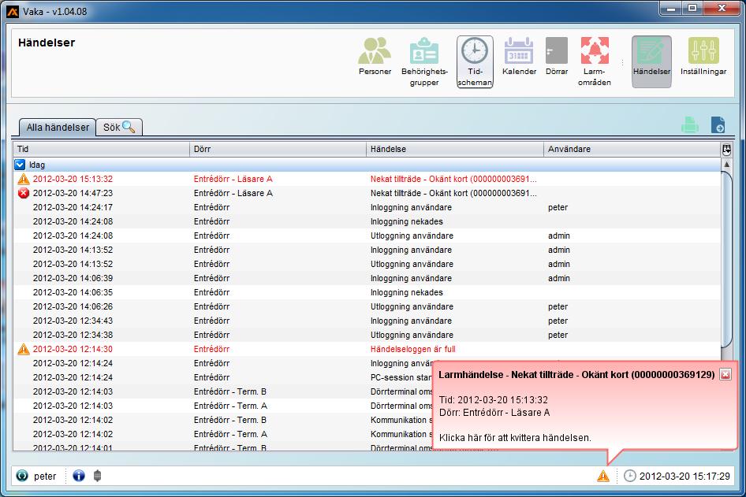Screen dimensions: 746x497
Task: Select row 2012-03-20 14:06:39
Action: pyautogui.click(x=367, y=278)
